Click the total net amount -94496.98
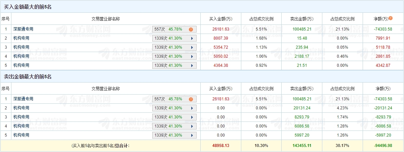Image resolution: width=404 pixels, height=152 pixels. click(x=383, y=146)
